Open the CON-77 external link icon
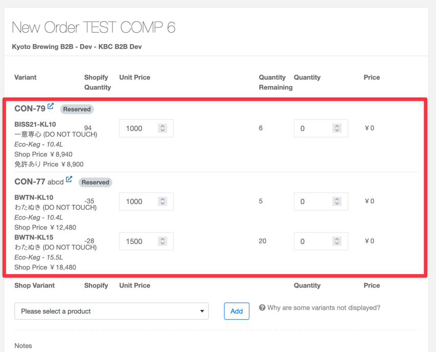 point(69,180)
